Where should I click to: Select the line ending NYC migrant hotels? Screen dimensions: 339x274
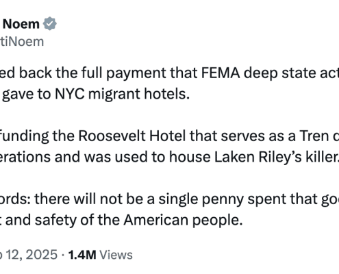(x=96, y=94)
